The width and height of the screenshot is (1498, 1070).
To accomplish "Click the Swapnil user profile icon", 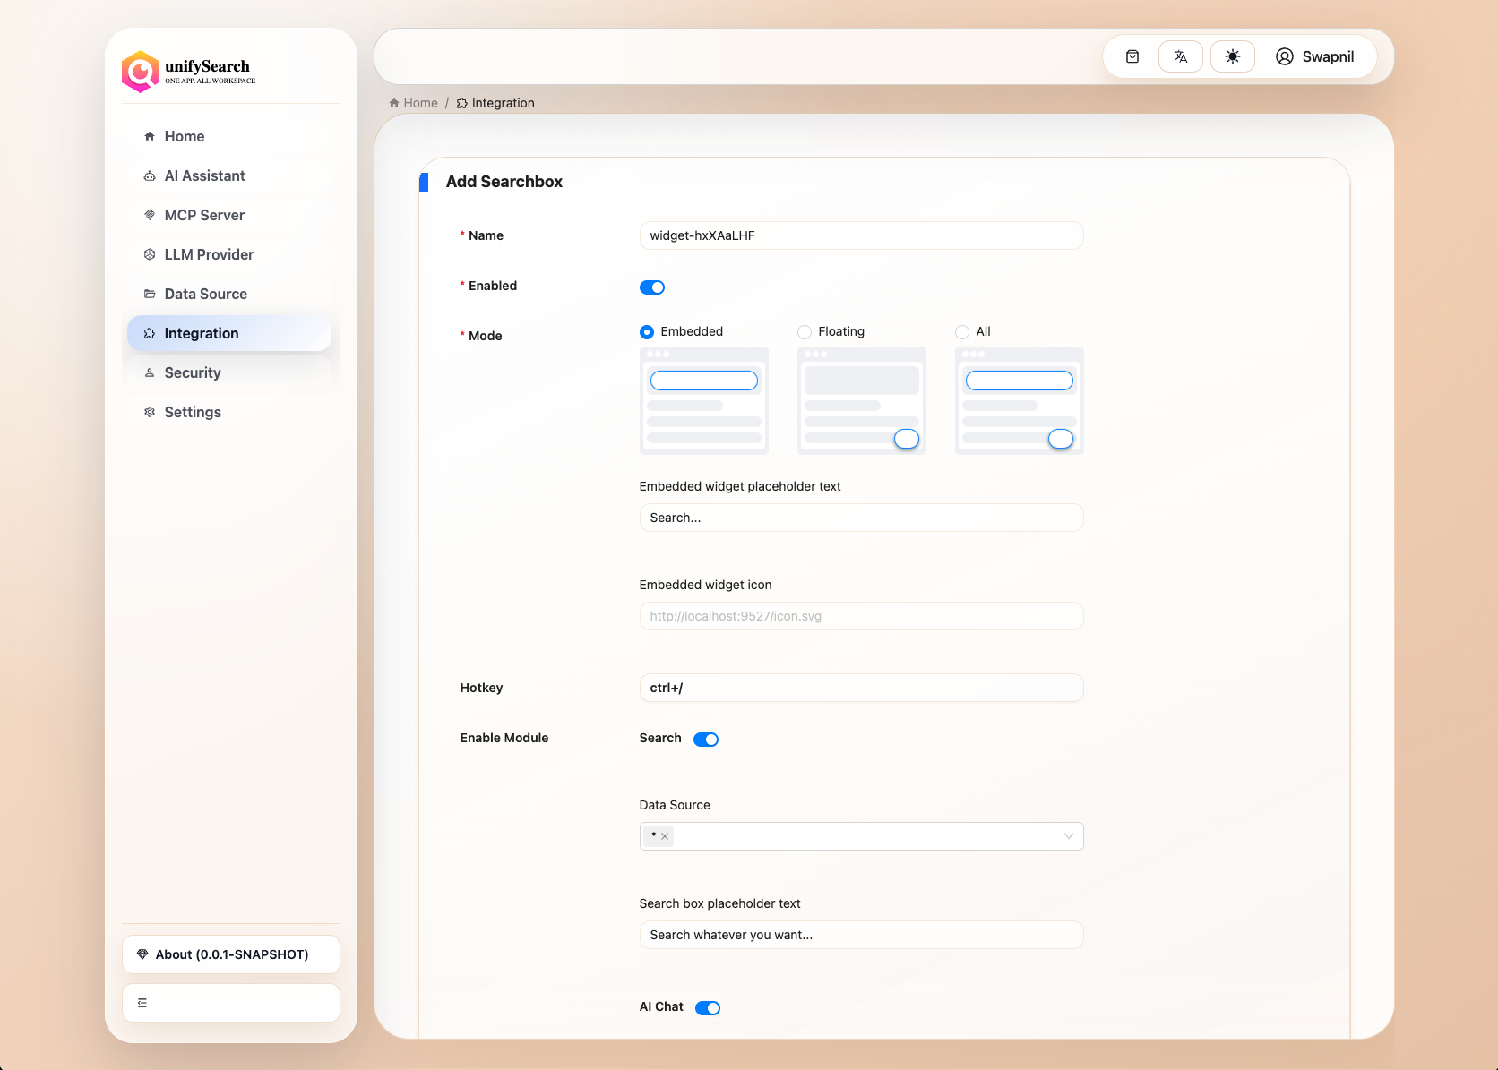I will 1284,56.
